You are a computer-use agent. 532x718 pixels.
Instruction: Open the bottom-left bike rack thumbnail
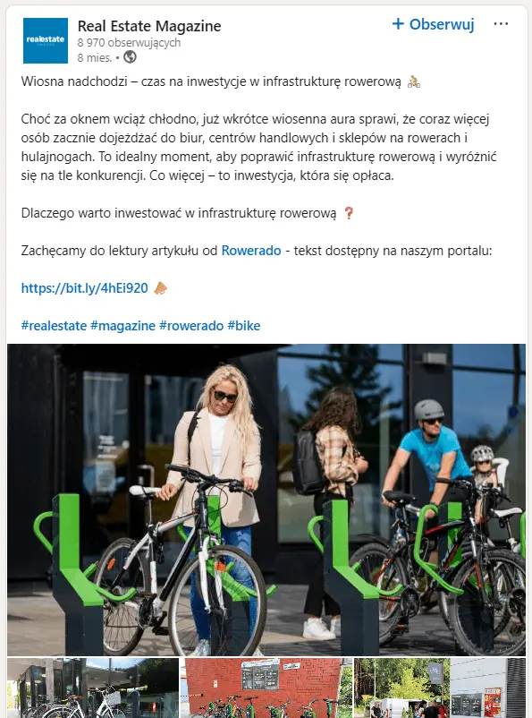click(x=93, y=688)
